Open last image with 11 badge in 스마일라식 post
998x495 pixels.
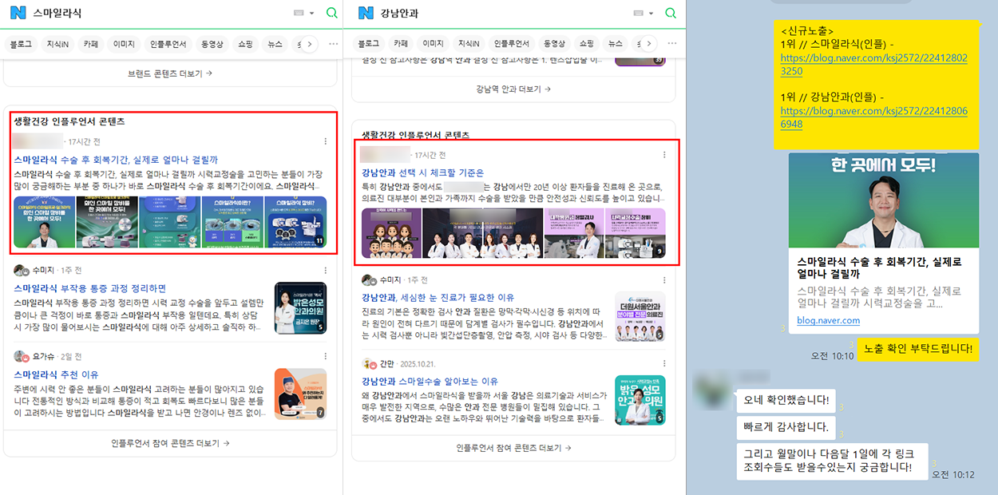click(x=295, y=222)
